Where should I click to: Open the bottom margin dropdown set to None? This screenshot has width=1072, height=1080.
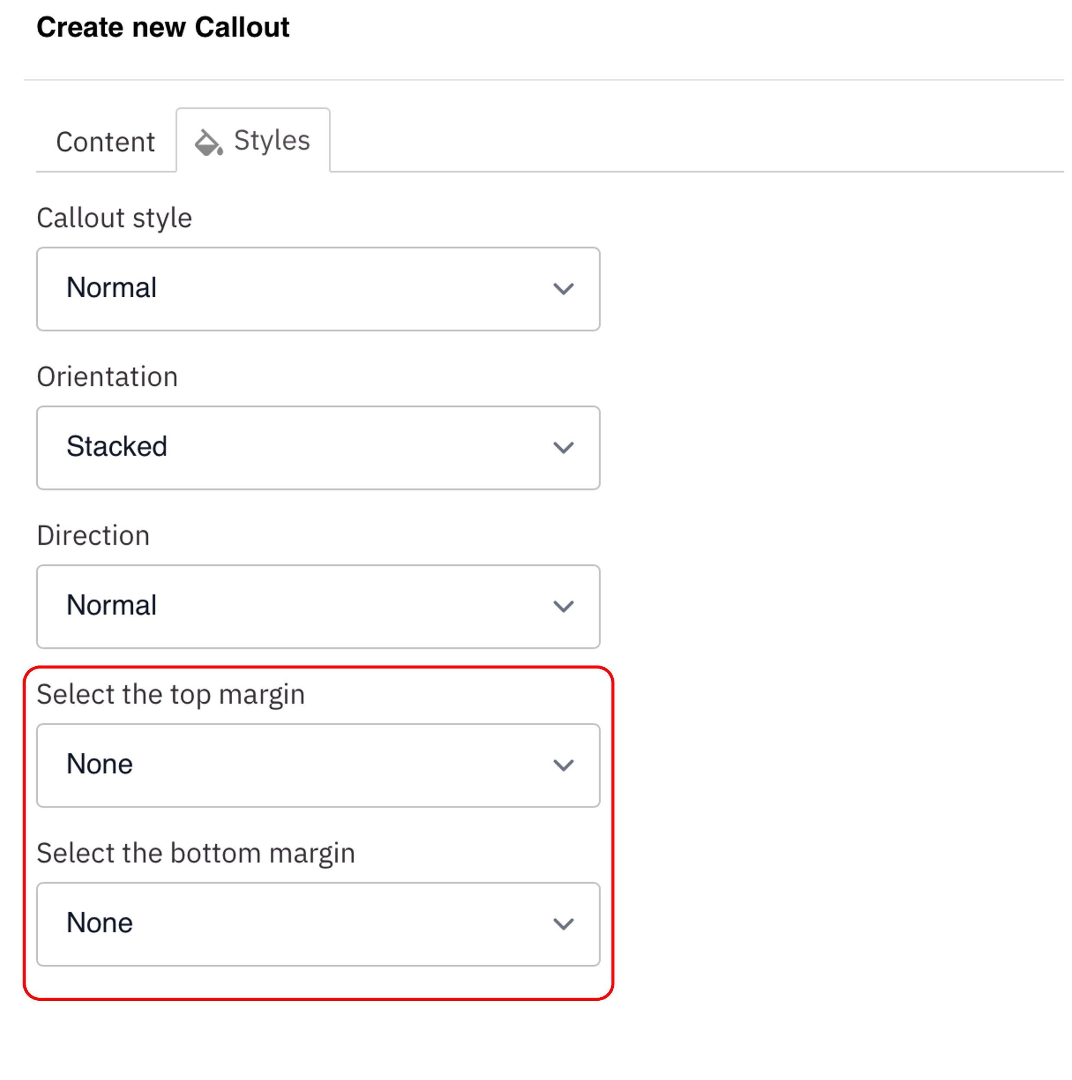click(x=318, y=924)
